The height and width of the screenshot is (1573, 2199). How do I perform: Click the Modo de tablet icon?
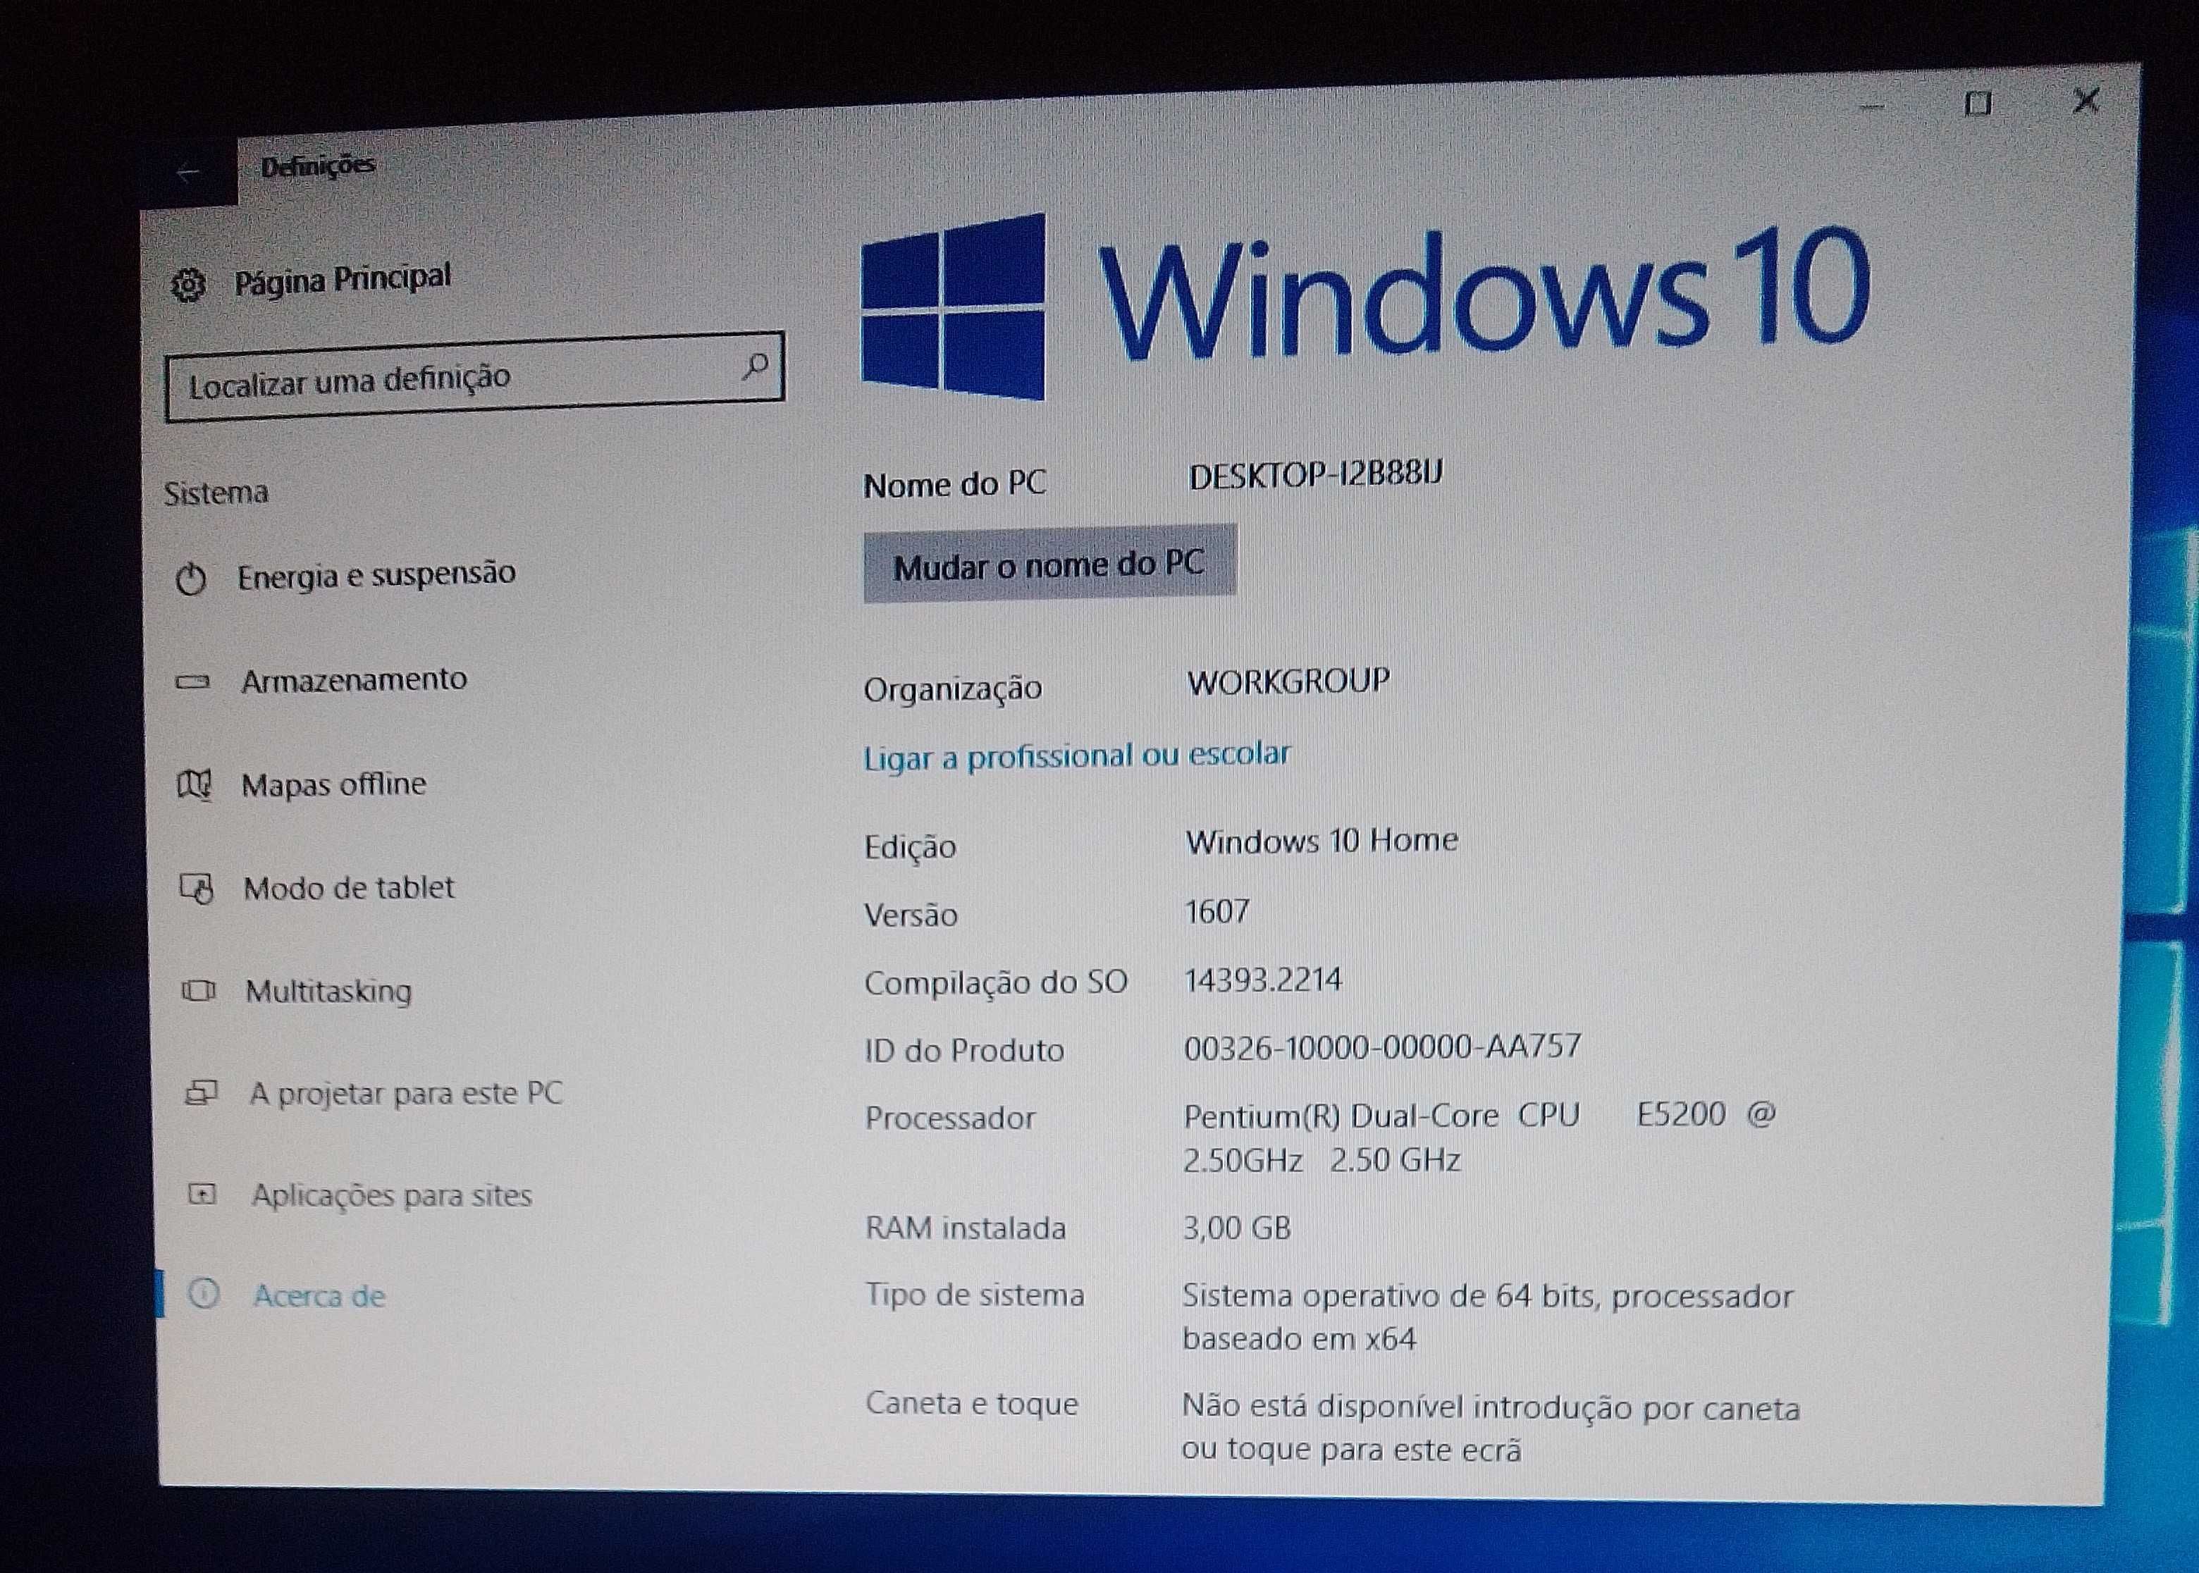tap(197, 888)
